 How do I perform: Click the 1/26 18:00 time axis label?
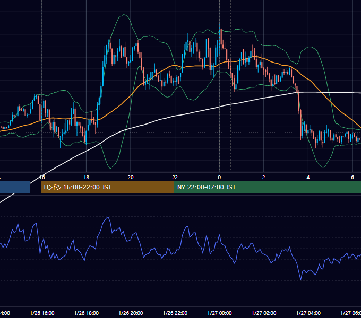(x=87, y=313)
